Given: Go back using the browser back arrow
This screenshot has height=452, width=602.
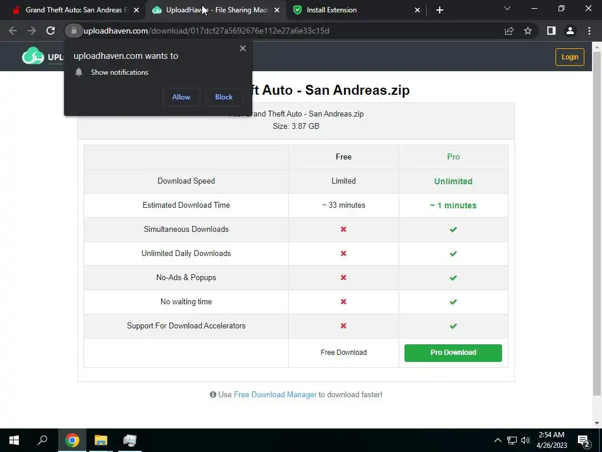Looking at the screenshot, I should pyautogui.click(x=13, y=31).
